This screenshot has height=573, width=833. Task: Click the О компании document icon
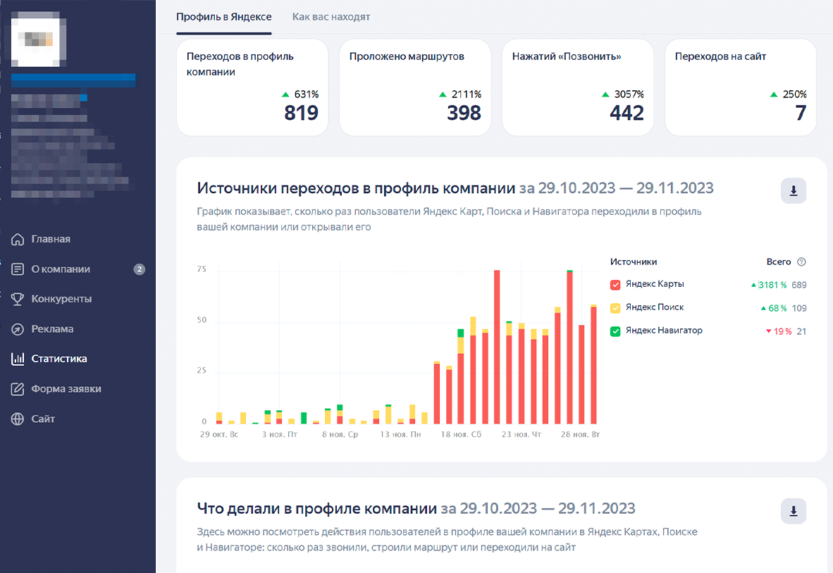pyautogui.click(x=18, y=269)
